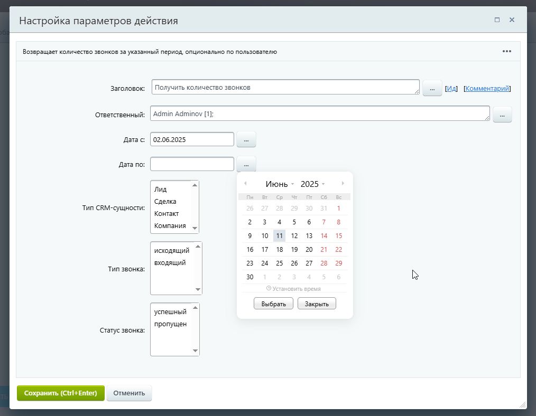Click the clock icon to set time
This screenshot has width=536, height=416.
coord(269,288)
